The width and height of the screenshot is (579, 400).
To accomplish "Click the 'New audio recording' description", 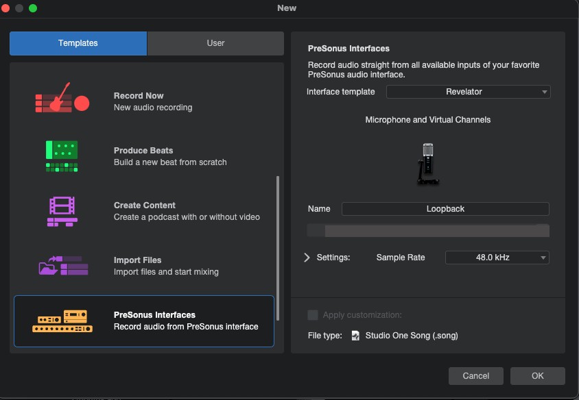I will pyautogui.click(x=153, y=108).
